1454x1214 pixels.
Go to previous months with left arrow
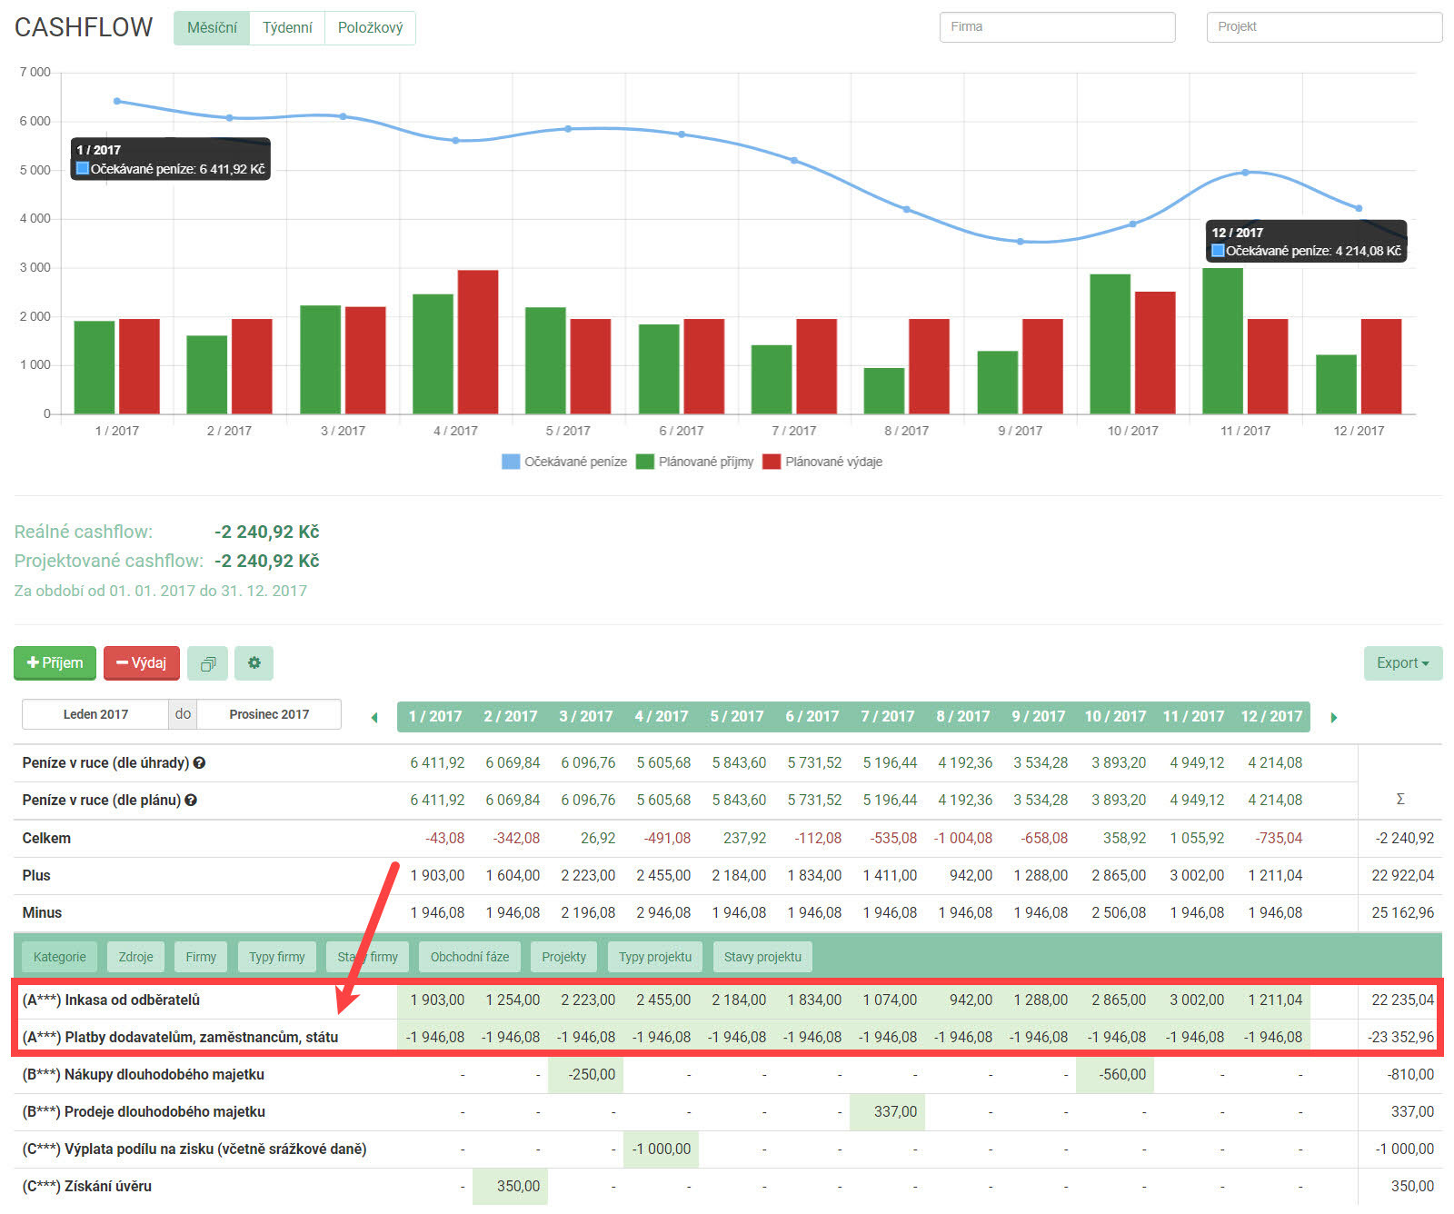(374, 718)
